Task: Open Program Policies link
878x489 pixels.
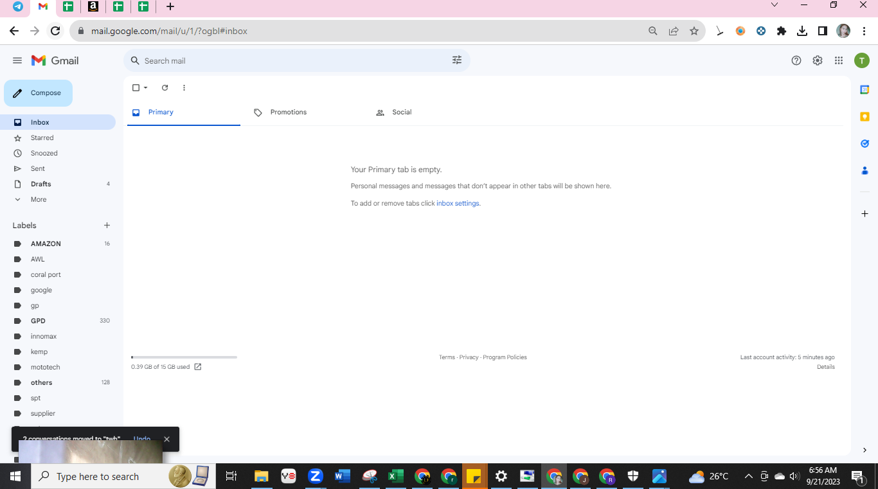Action: [505, 357]
